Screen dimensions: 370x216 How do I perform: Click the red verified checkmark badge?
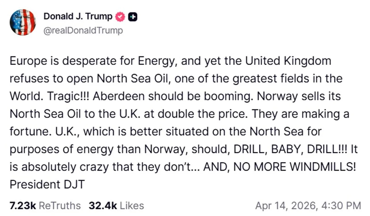[x=120, y=17]
